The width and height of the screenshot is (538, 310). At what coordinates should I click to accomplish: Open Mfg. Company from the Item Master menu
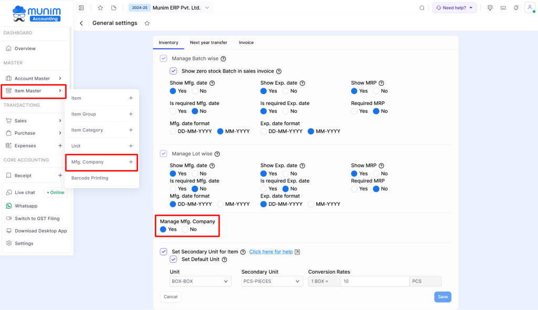(x=88, y=162)
